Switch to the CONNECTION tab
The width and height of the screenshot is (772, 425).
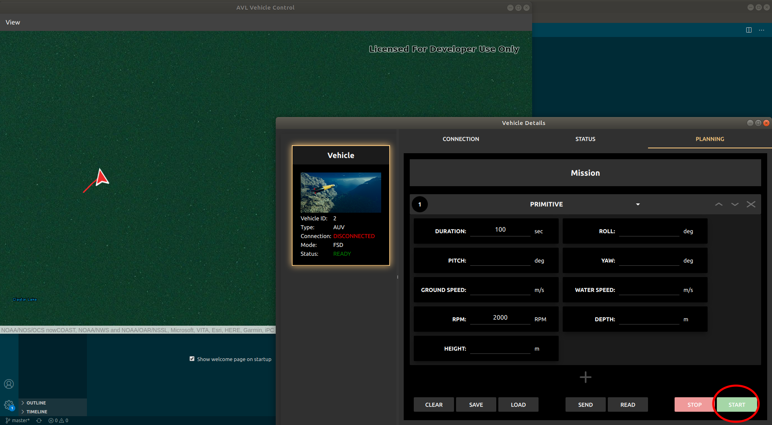pos(461,139)
